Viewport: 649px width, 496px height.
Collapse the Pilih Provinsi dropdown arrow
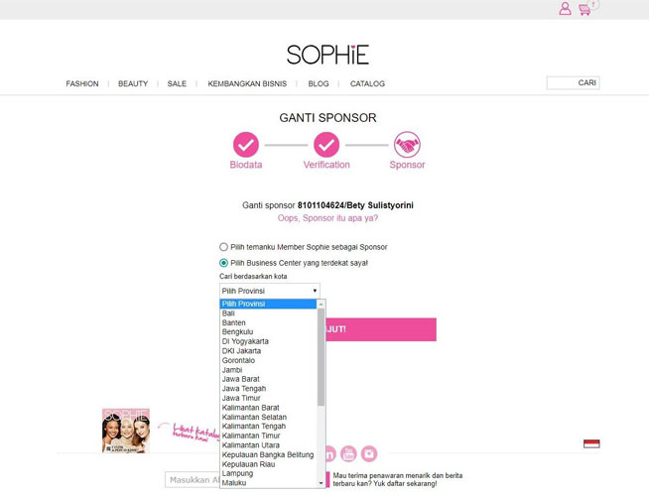pyautogui.click(x=315, y=291)
